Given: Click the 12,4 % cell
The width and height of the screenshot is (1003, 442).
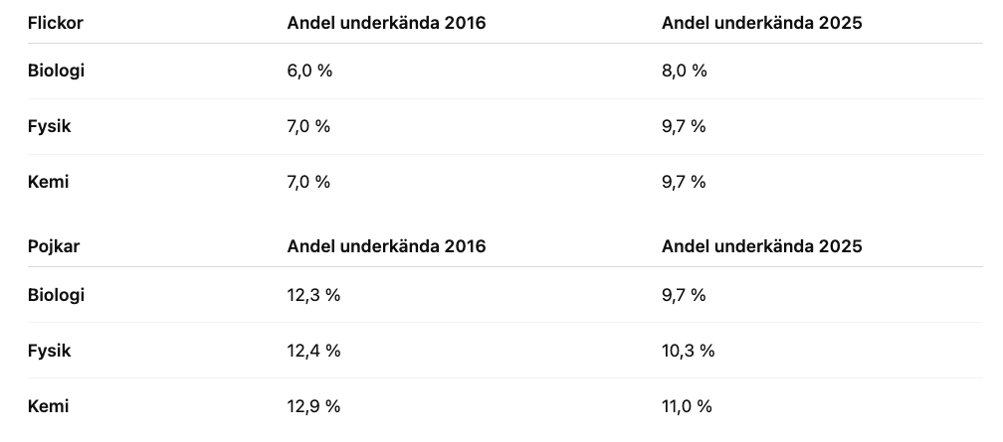Looking at the screenshot, I should 313,351.
